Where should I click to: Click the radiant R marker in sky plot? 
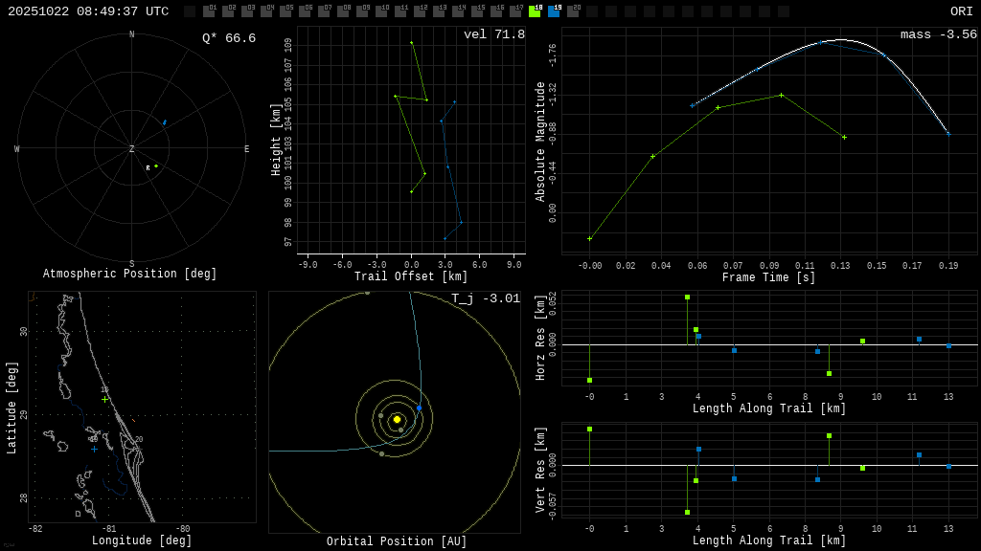[x=148, y=168]
